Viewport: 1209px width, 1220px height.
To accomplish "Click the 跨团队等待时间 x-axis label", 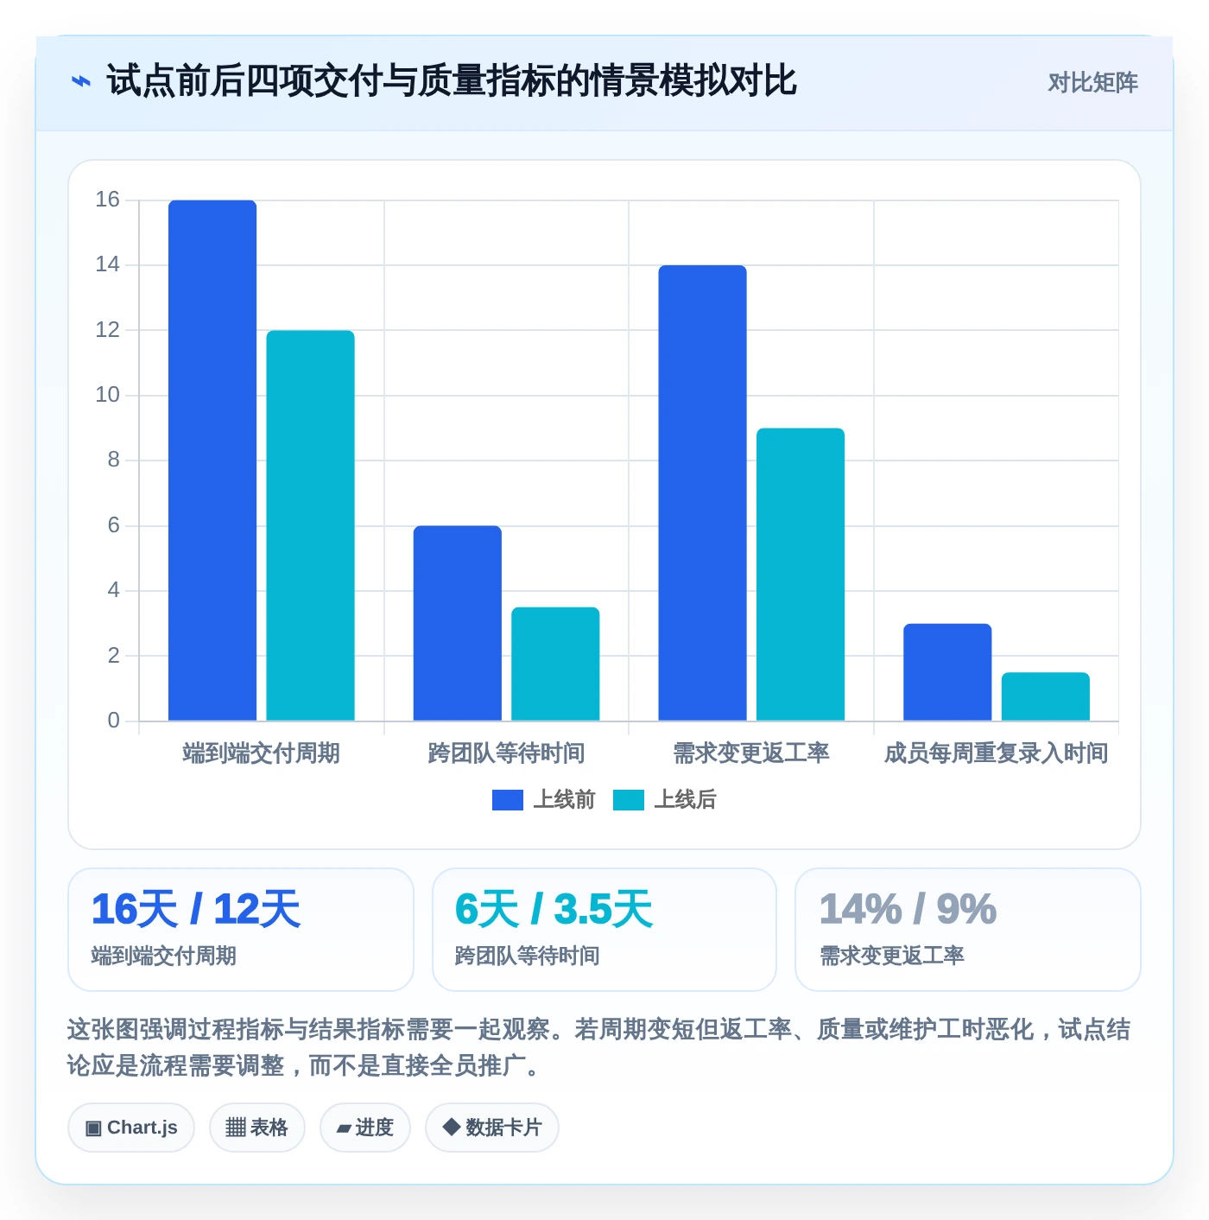I will (x=507, y=753).
